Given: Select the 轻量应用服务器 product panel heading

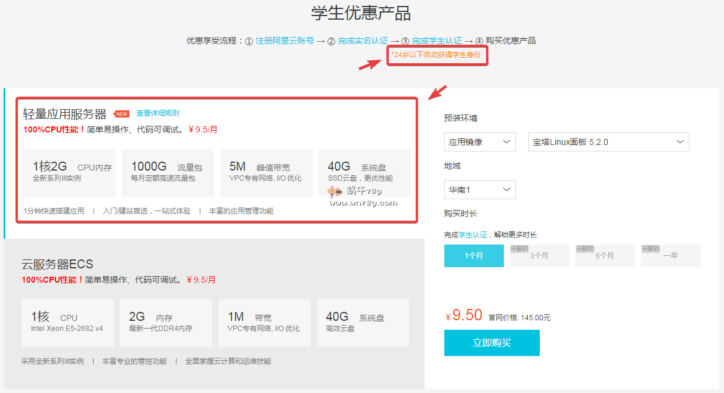Looking at the screenshot, I should point(64,114).
